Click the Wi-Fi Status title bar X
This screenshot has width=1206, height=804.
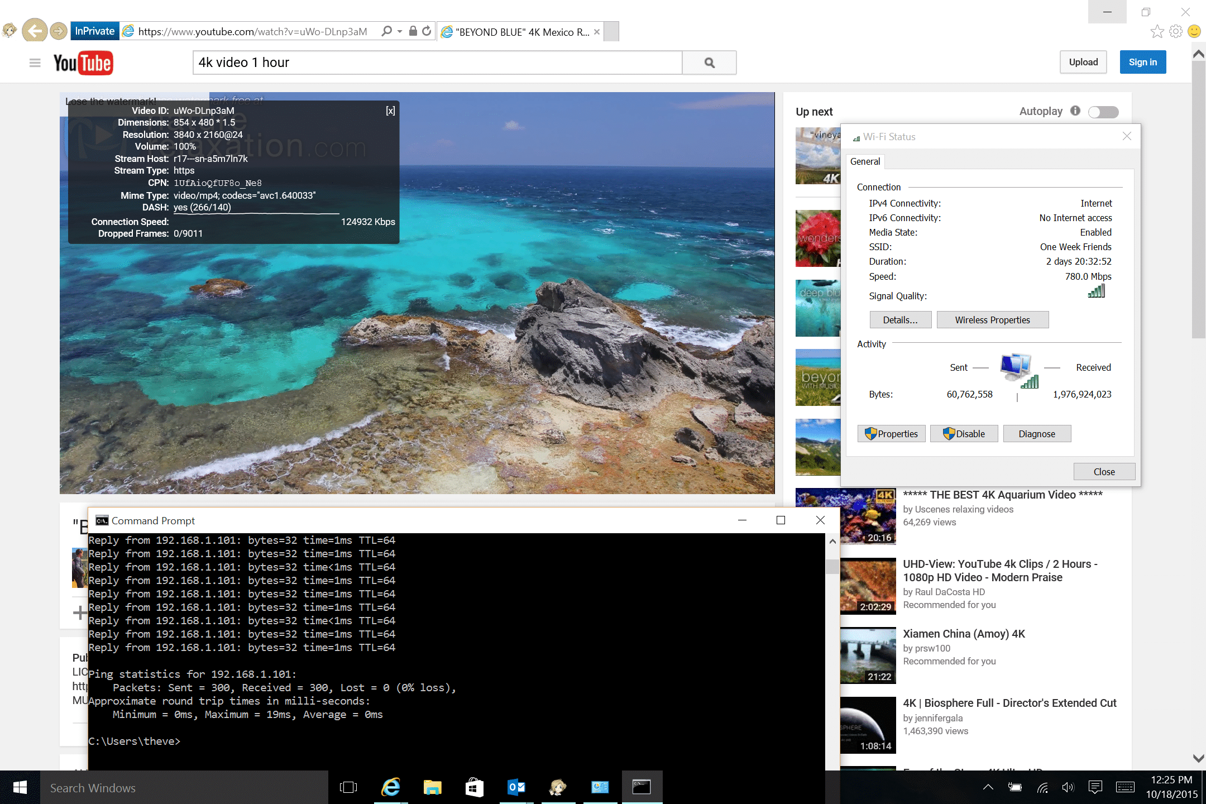(1127, 136)
